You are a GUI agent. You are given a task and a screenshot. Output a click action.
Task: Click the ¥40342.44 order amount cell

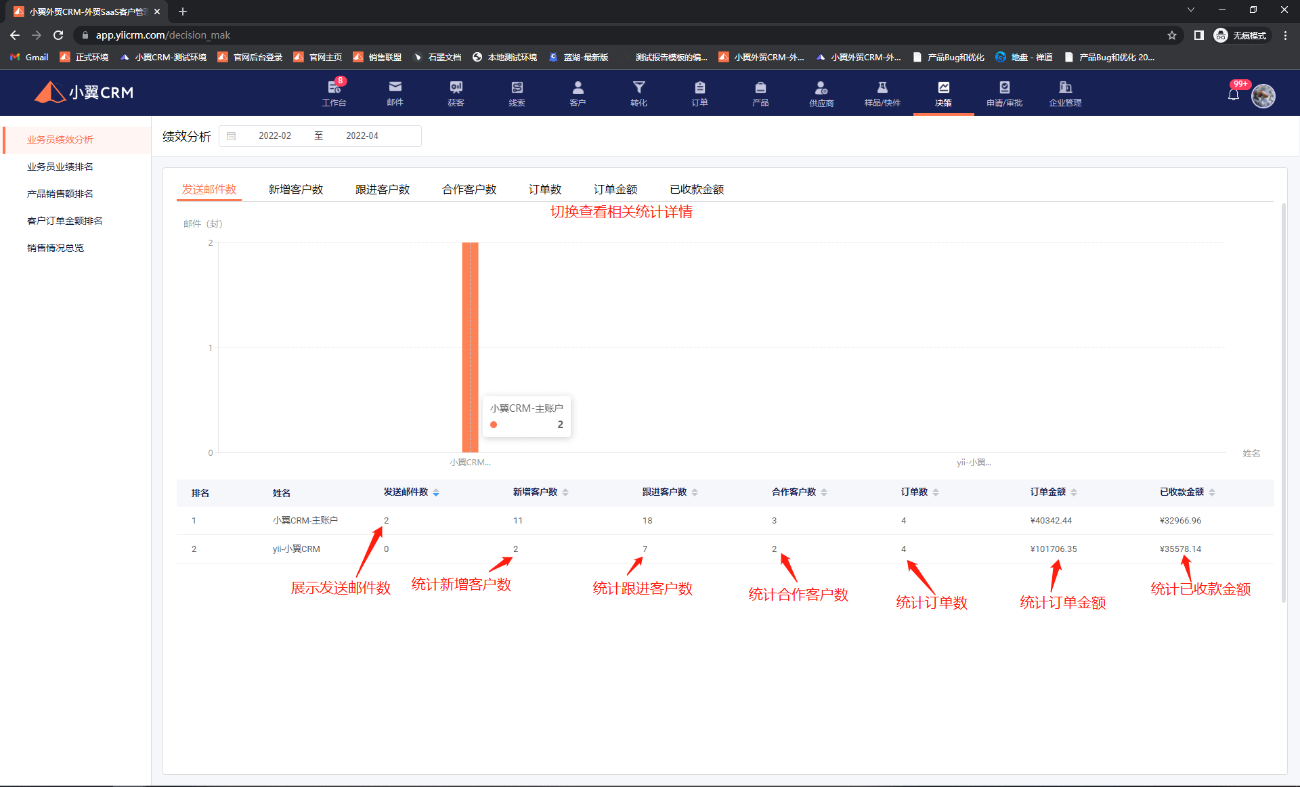(1051, 521)
